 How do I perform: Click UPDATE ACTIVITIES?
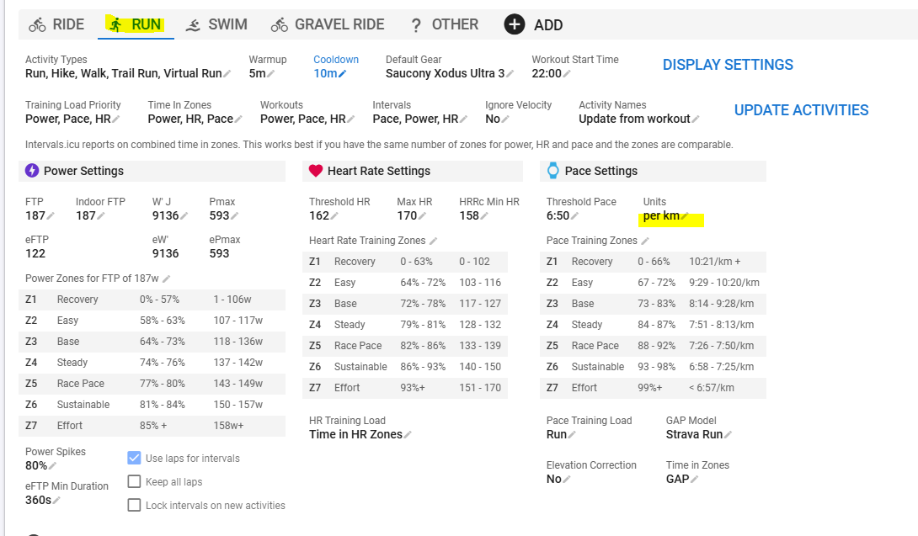(x=801, y=110)
